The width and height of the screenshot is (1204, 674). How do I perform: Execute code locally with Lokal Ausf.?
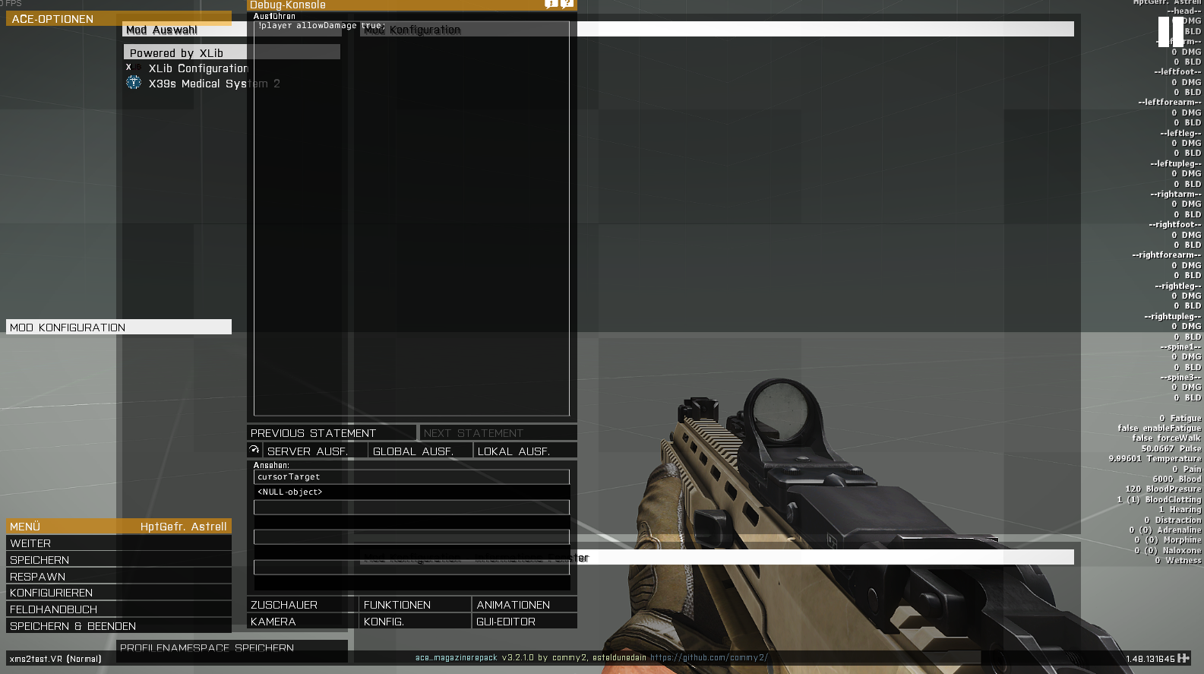pyautogui.click(x=526, y=451)
